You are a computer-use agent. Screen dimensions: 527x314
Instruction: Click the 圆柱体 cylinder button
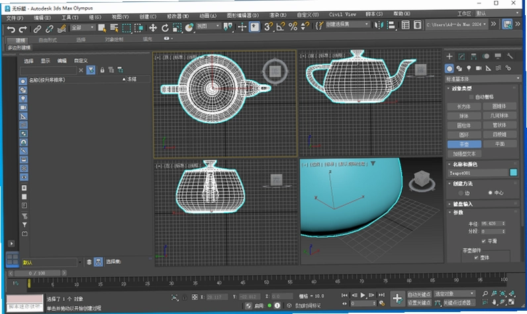[464, 125]
